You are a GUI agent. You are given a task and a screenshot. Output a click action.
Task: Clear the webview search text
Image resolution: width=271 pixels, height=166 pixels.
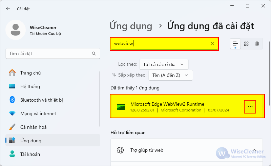(213, 44)
